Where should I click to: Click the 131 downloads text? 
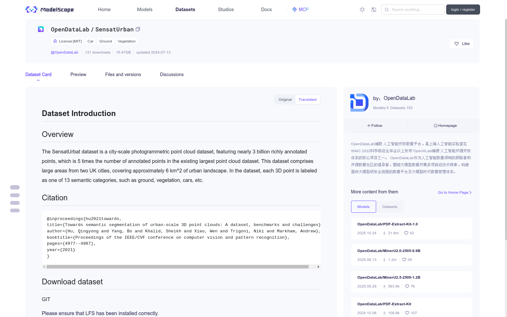(98, 52)
